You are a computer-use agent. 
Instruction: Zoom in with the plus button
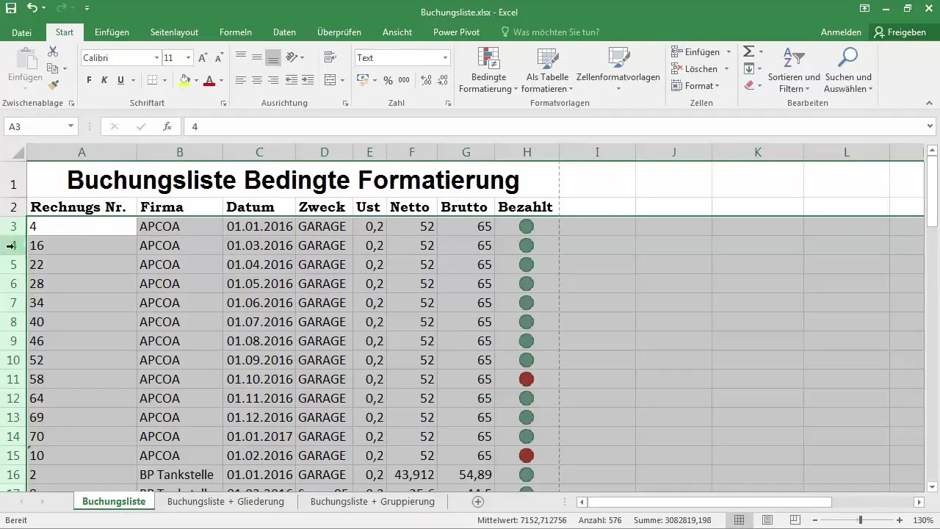coord(899,520)
